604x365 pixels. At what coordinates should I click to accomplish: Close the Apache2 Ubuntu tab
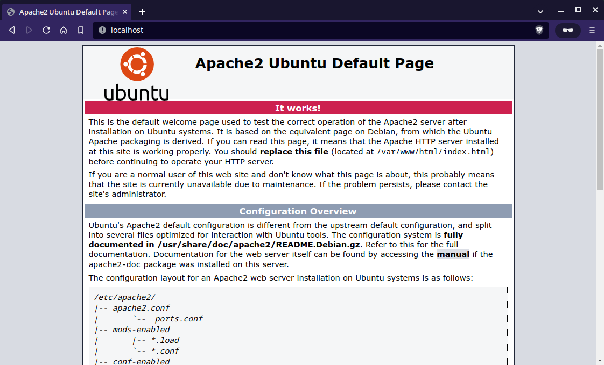(124, 11)
